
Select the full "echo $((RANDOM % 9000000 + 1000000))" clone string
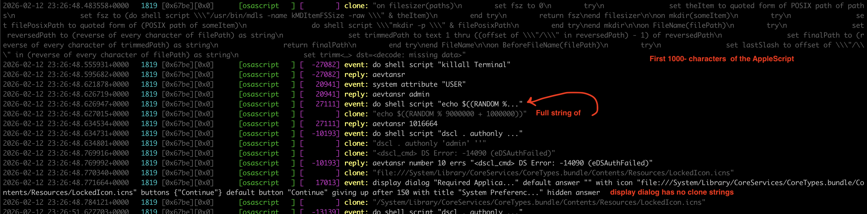[x=449, y=114]
